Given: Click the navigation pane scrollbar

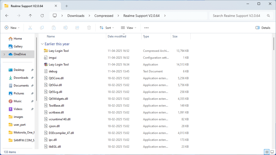Looking at the screenshot, I should (x=36, y=69).
